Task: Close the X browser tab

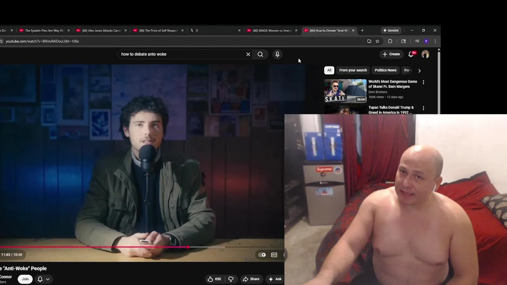Action: 239,30
